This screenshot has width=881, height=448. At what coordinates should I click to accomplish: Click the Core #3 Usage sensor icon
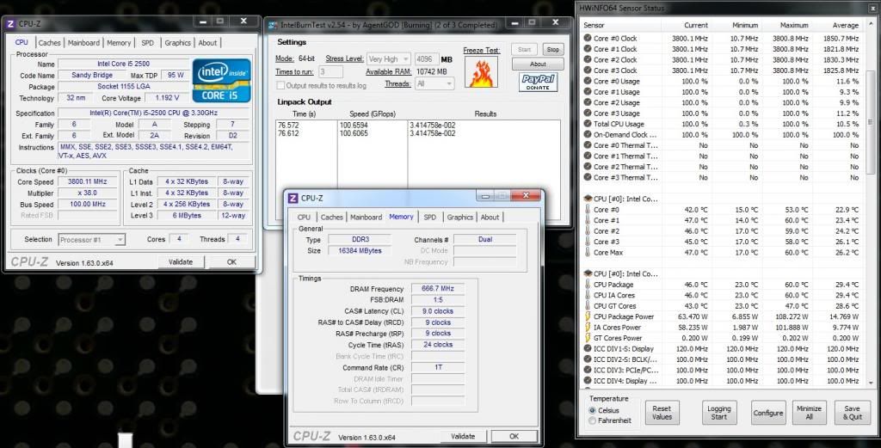[x=587, y=113]
